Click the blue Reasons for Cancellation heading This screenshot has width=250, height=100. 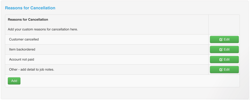(30, 8)
